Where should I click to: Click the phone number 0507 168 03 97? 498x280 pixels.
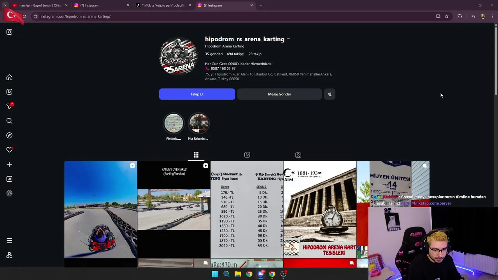(223, 68)
